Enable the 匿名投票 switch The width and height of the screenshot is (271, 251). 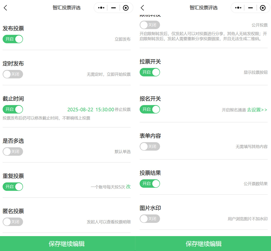pyautogui.click(x=13, y=222)
